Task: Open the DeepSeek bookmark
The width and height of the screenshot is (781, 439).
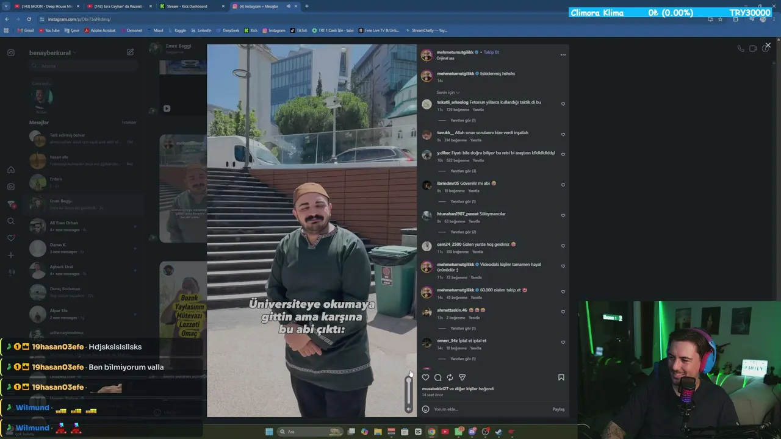Action: [x=228, y=30]
